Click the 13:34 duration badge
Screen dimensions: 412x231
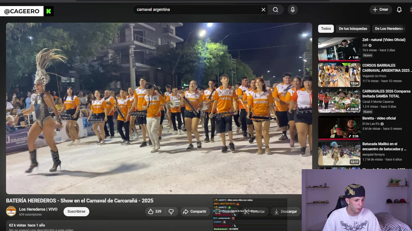(354, 83)
